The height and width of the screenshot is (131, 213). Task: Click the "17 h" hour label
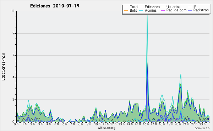154,124
